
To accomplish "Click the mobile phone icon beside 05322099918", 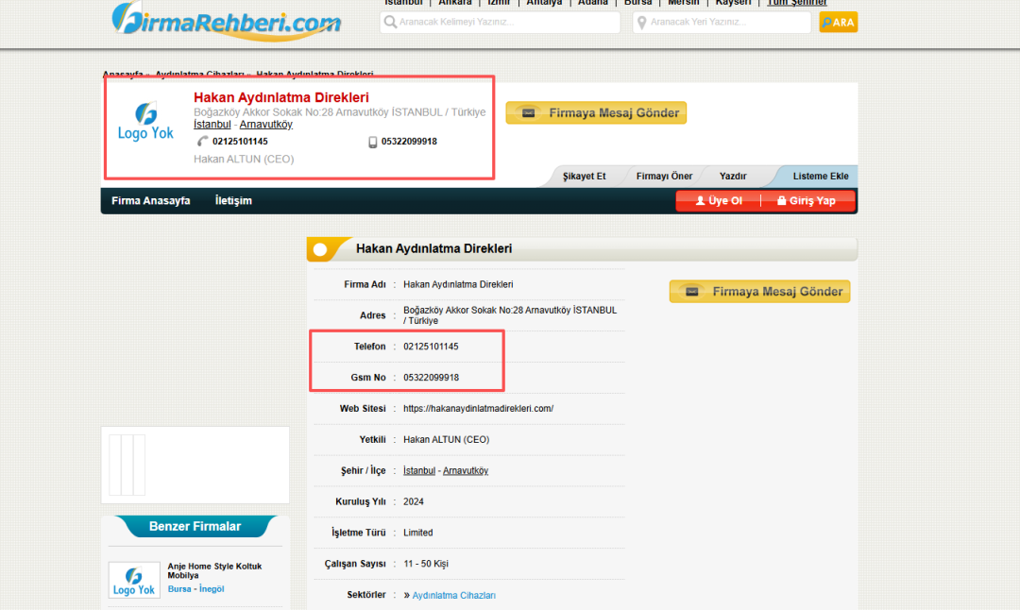I will point(373,142).
